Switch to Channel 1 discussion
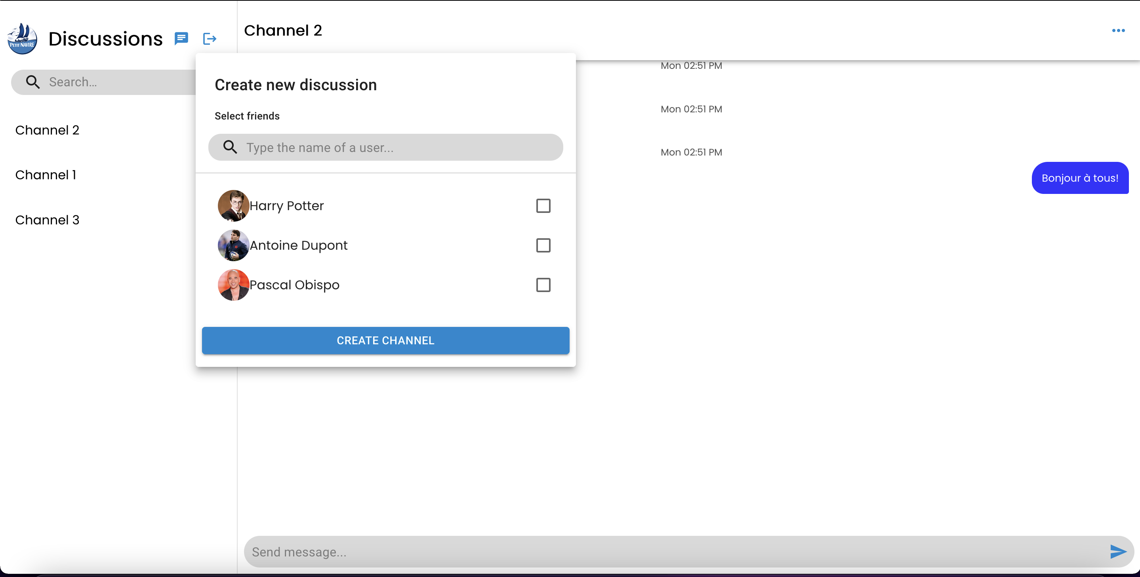Image resolution: width=1140 pixels, height=577 pixels. [x=46, y=175]
